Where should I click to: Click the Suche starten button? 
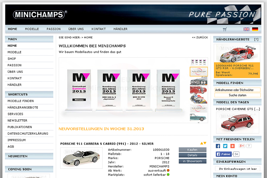237,95
